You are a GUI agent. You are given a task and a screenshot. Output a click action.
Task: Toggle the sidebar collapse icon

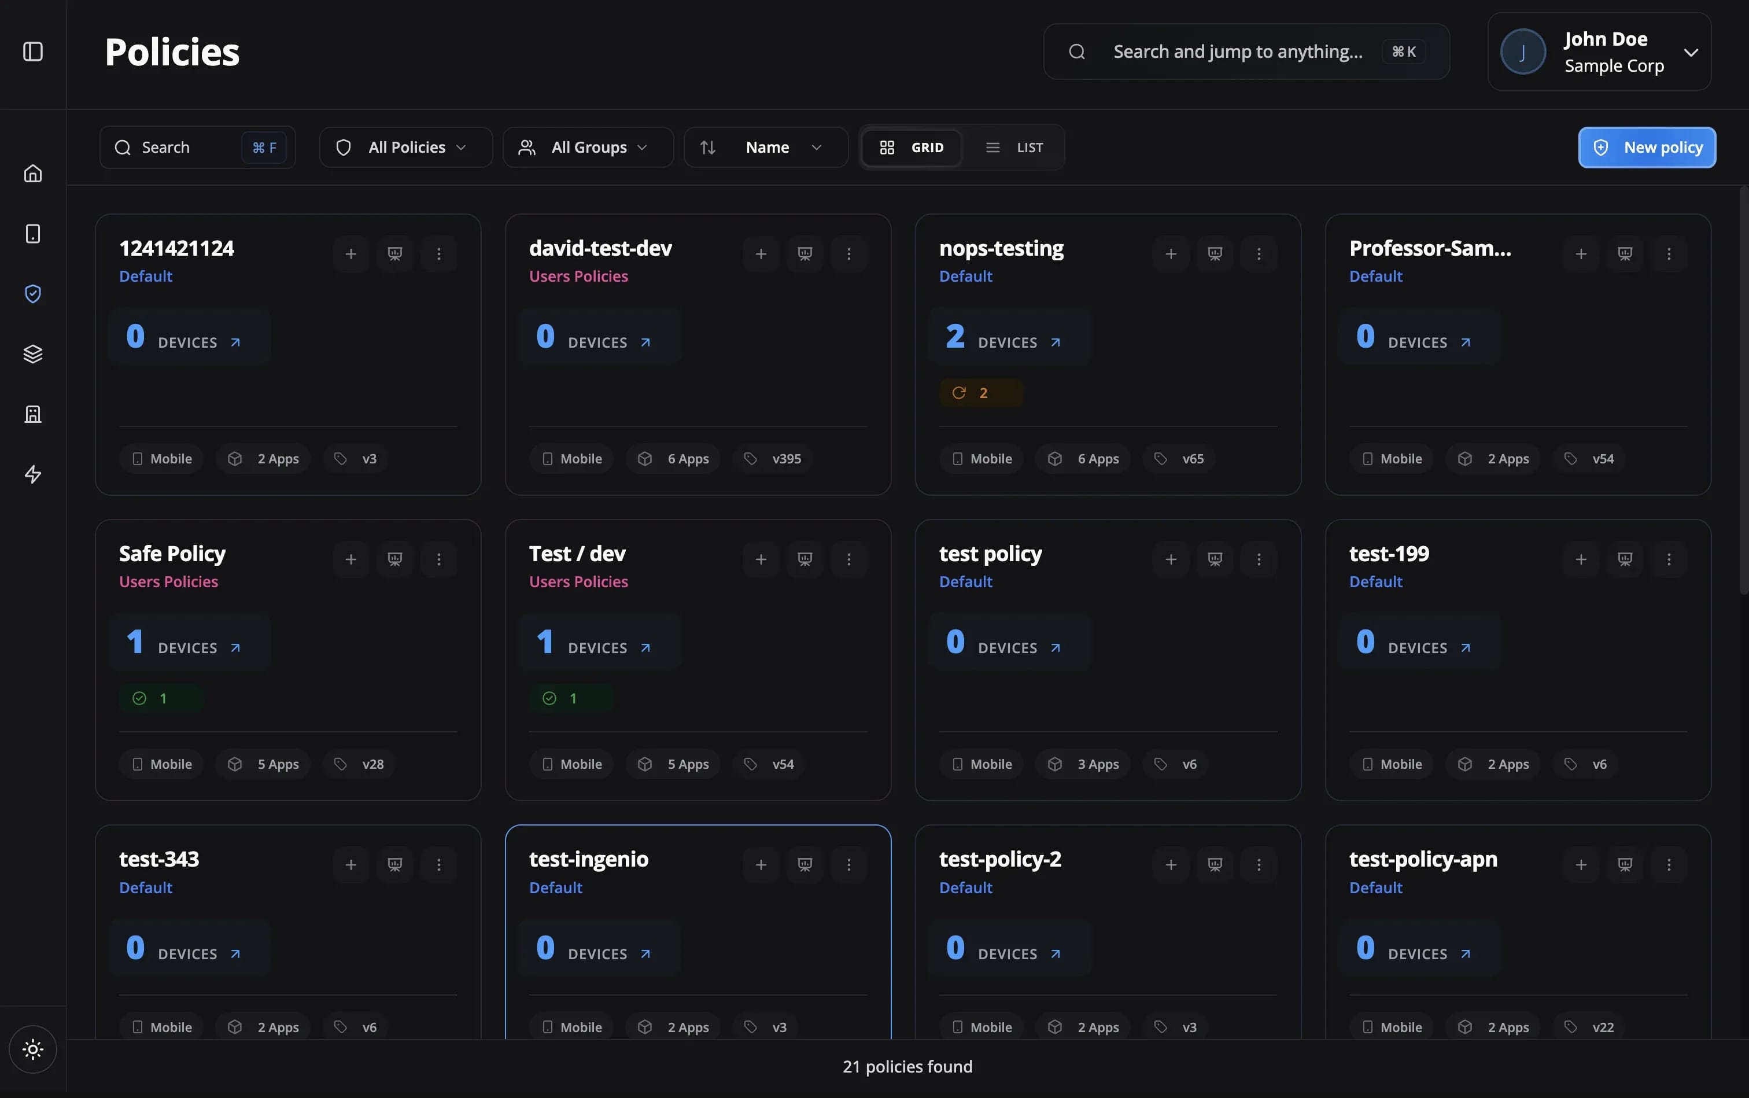[32, 51]
